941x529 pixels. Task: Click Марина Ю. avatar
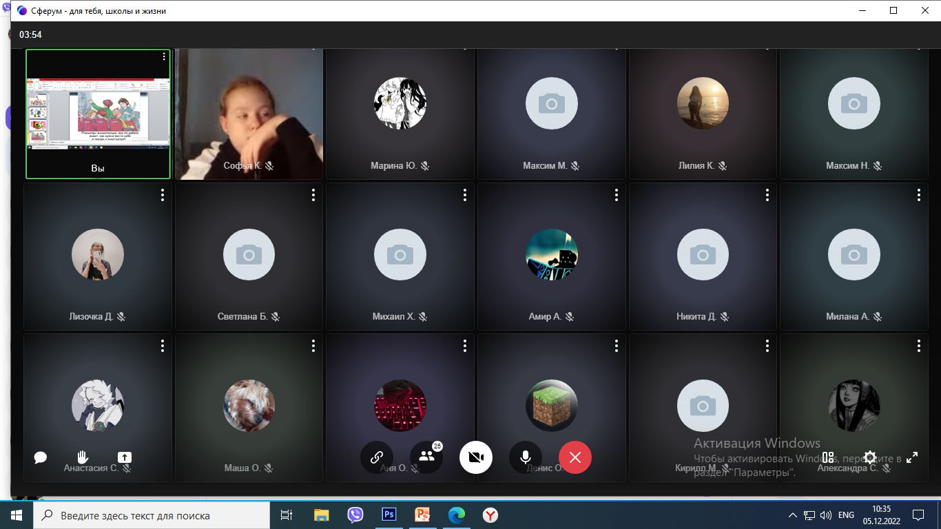click(400, 103)
